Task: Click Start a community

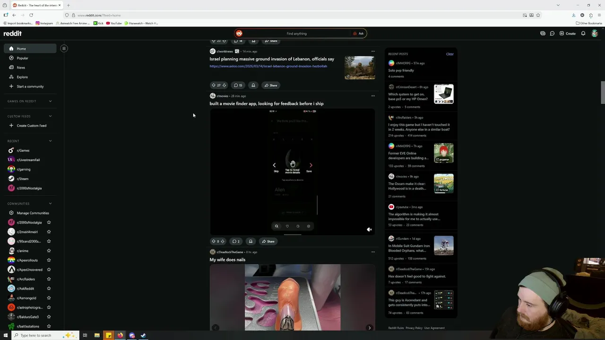Action: [30, 86]
